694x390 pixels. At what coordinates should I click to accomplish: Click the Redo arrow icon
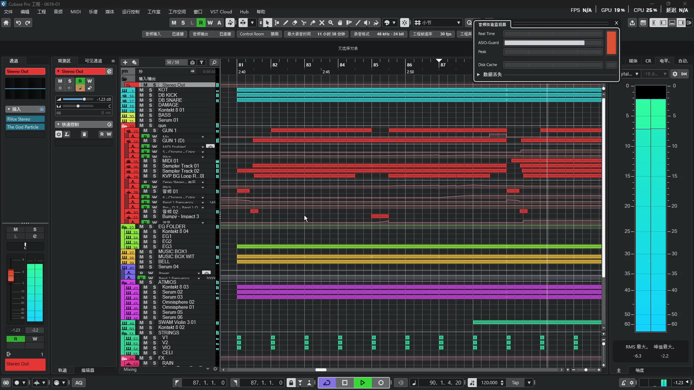[28, 23]
